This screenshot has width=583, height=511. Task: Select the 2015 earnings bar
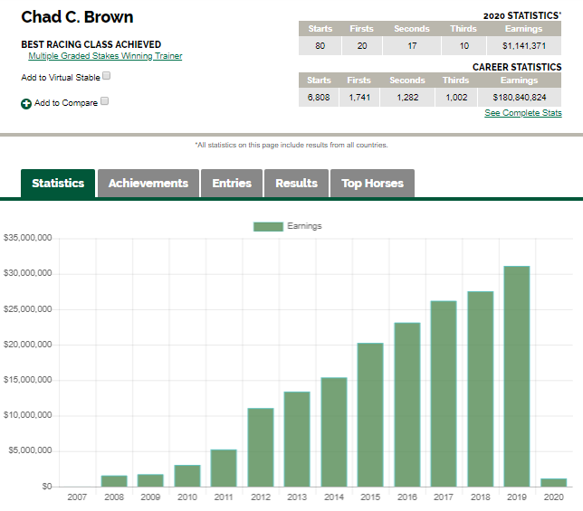(370, 415)
